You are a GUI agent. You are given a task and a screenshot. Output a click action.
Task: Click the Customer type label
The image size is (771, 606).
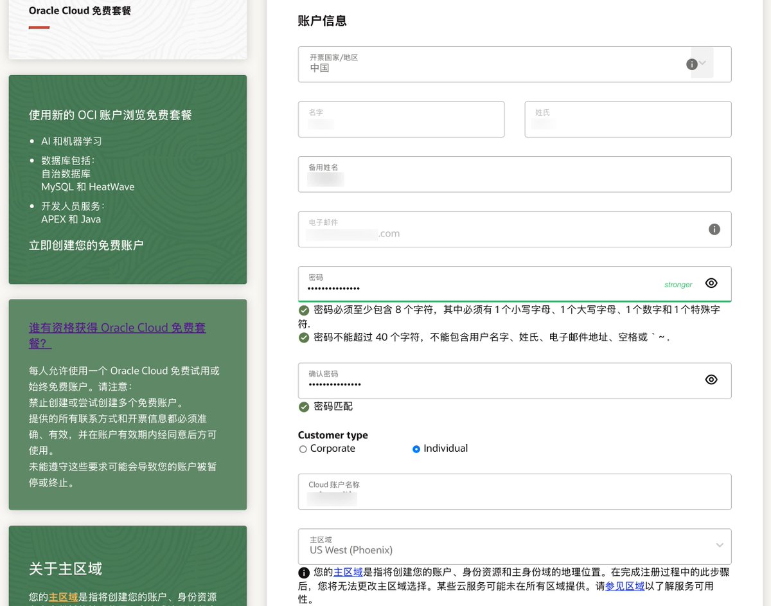[x=333, y=435]
